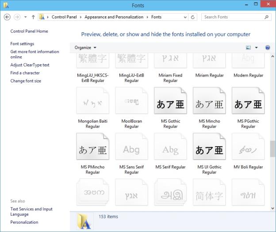Change view using the view icon
Screen dimensions: 276x232
point(248,47)
